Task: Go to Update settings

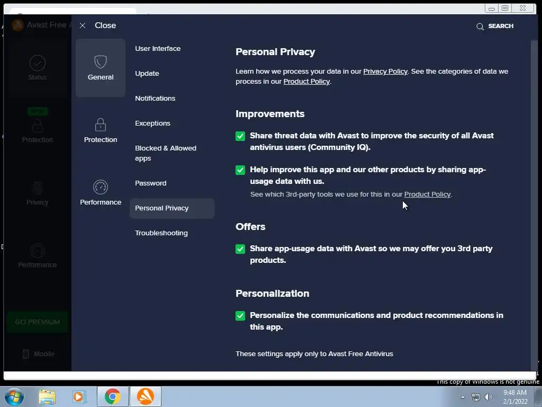Action: [x=147, y=73]
